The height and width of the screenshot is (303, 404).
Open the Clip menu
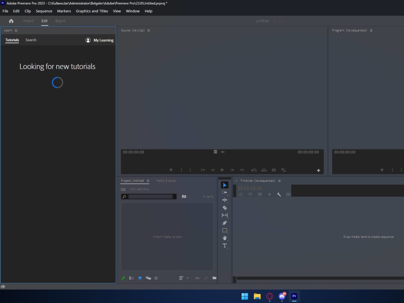pyautogui.click(x=27, y=11)
